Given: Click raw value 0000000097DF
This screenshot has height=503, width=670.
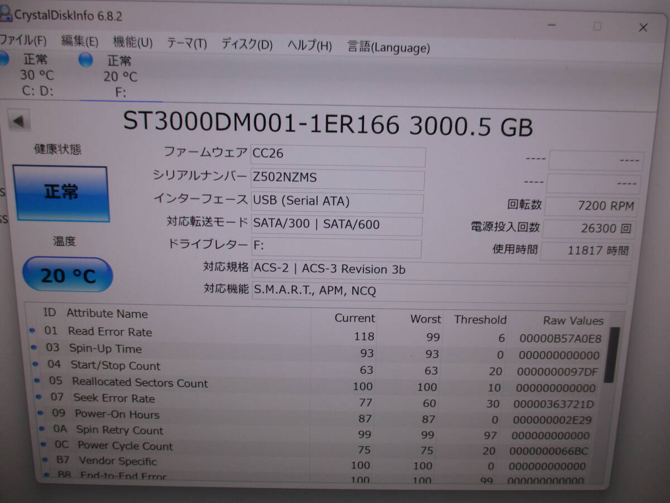Looking at the screenshot, I should tap(557, 372).
